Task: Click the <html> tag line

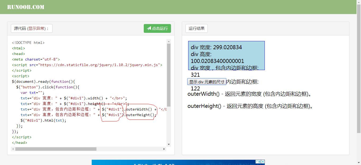Action: [18, 48]
